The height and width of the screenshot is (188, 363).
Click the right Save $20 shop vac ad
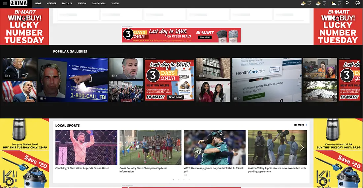(338, 169)
